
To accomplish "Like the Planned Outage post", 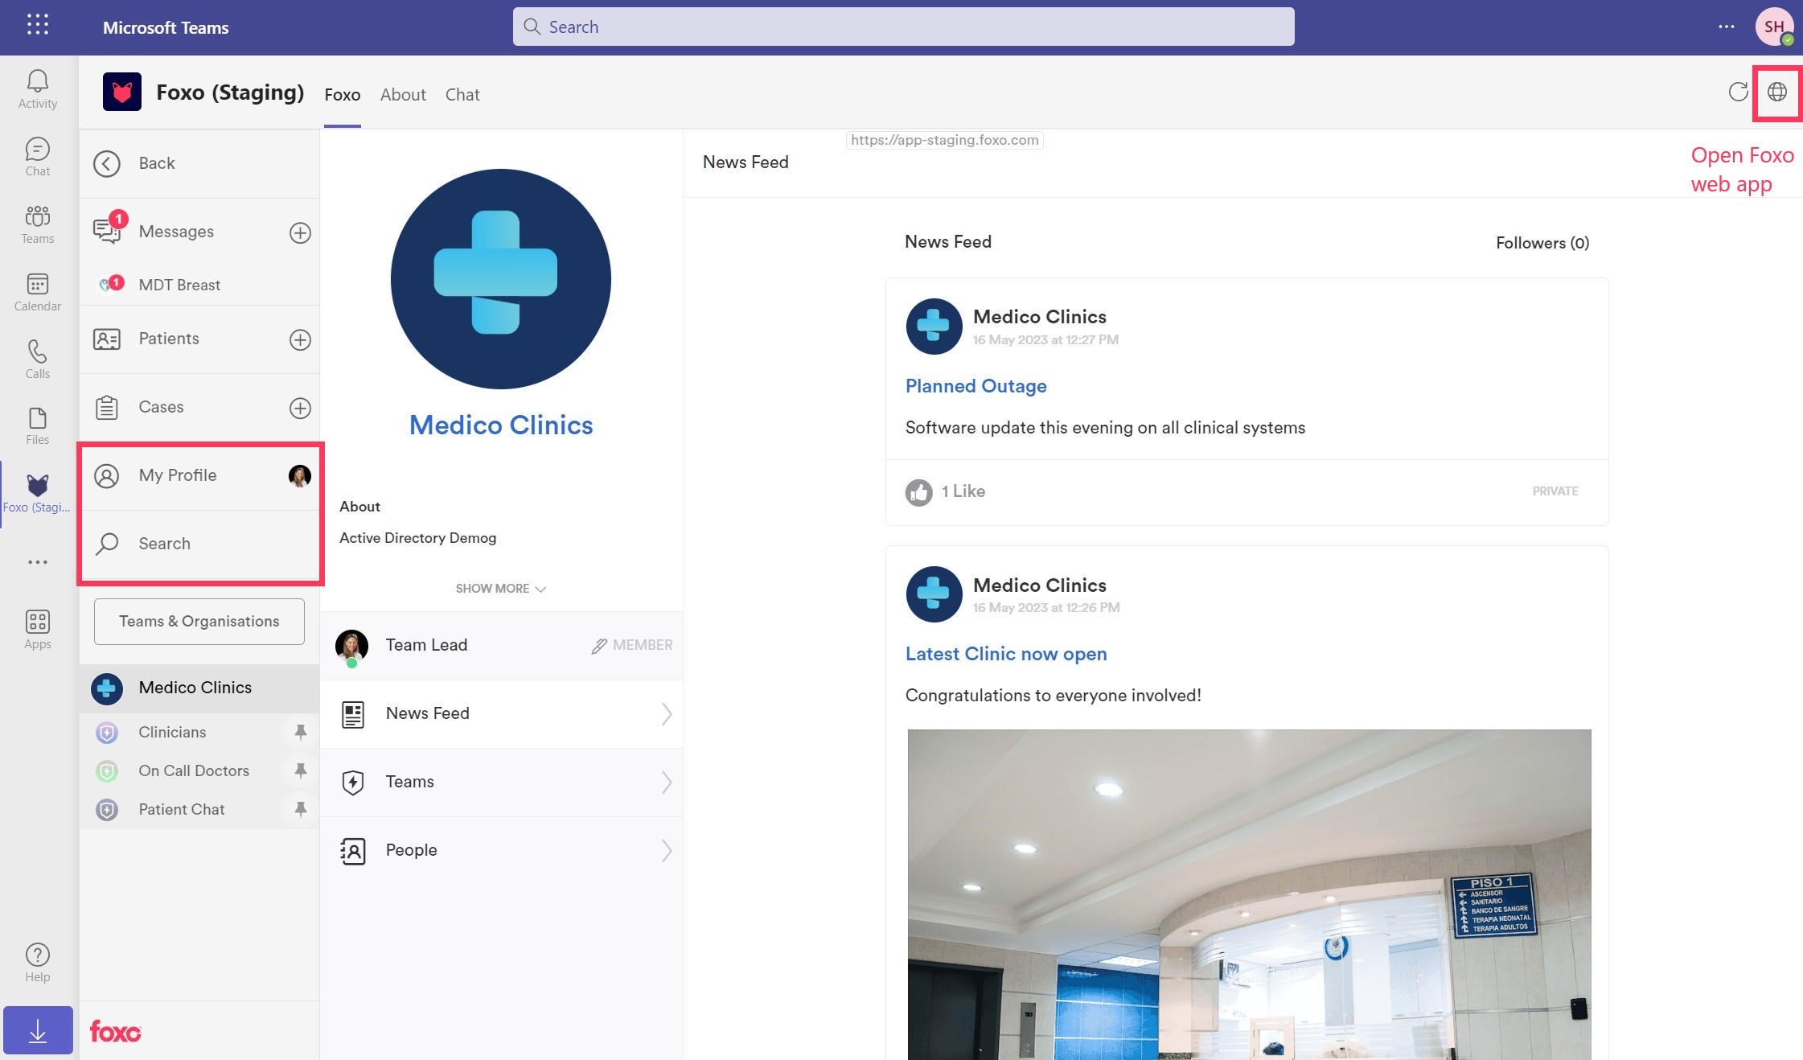I will 918,491.
